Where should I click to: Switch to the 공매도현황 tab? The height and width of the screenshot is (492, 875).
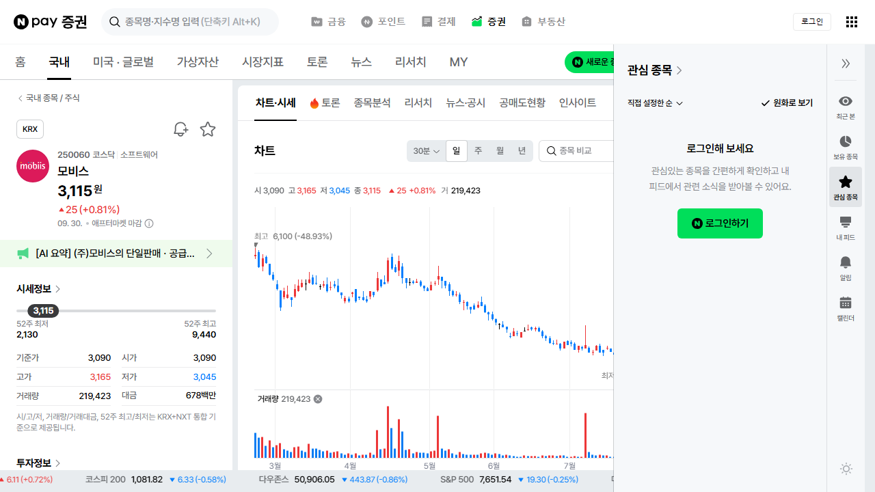pos(522,103)
